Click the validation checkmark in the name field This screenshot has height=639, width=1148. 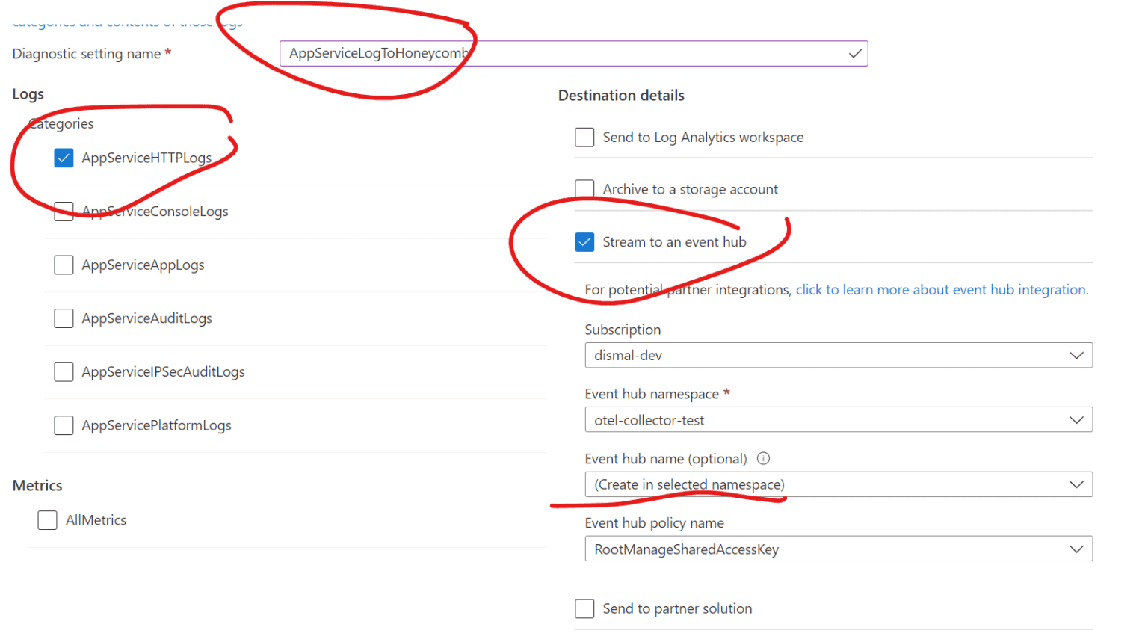pos(855,54)
